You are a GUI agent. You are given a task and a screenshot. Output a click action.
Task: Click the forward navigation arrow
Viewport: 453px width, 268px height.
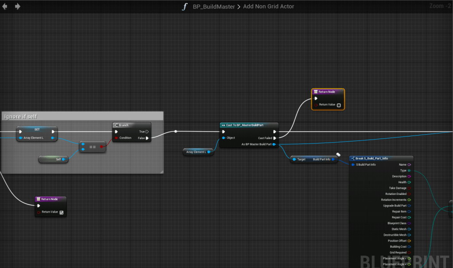tap(18, 6)
